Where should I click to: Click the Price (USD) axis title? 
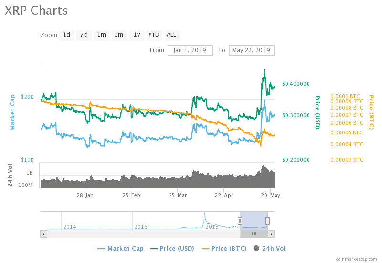(318, 112)
